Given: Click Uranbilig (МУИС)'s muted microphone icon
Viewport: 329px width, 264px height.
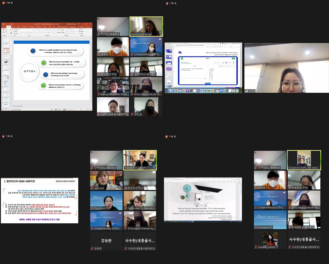Looking at the screenshot, I should (256, 247).
